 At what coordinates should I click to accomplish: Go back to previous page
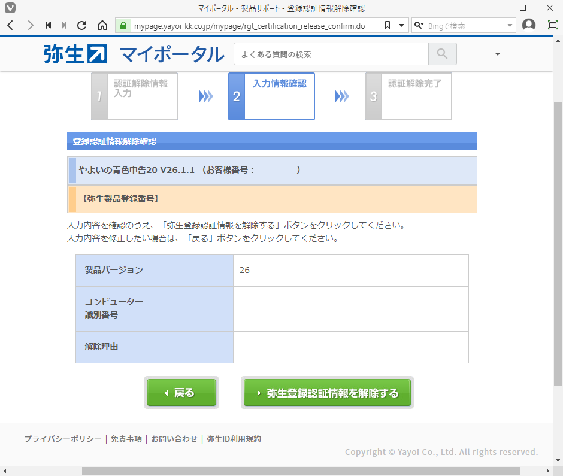coord(10,25)
